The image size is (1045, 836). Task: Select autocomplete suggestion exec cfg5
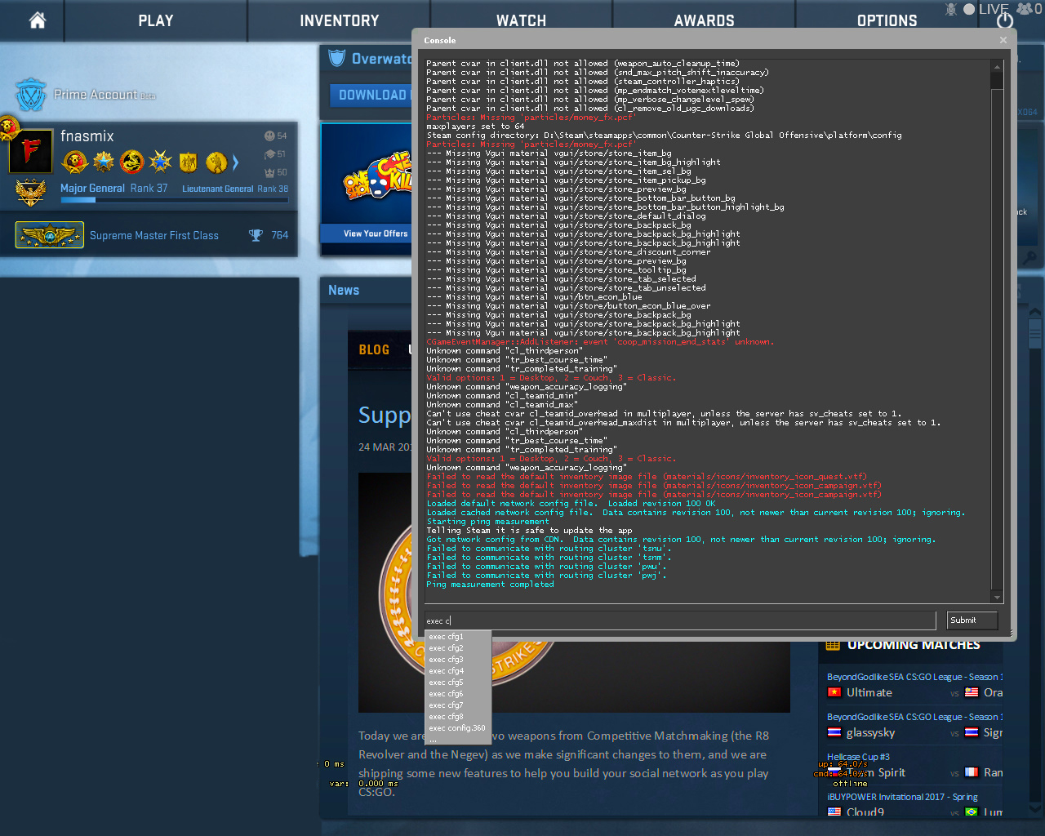pyautogui.click(x=458, y=683)
